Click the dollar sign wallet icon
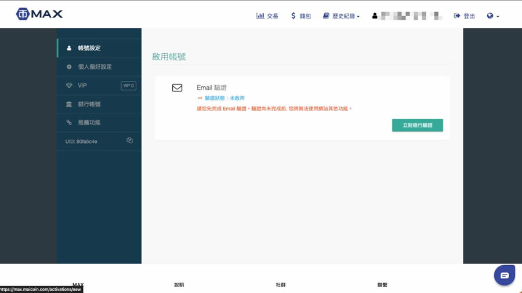The height and width of the screenshot is (293, 522). tap(293, 16)
